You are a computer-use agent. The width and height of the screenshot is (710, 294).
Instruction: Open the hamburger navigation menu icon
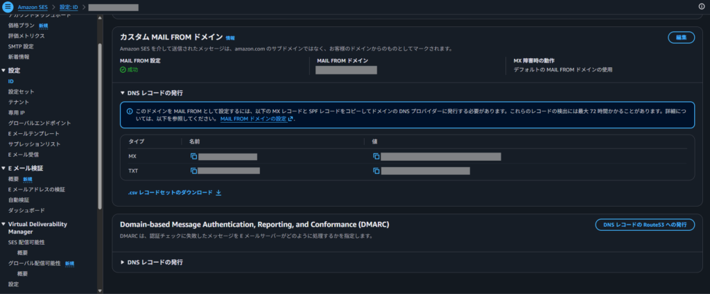[7, 7]
